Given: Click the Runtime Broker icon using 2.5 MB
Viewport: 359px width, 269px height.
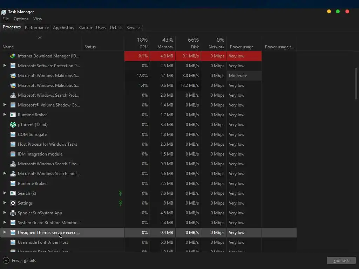Looking at the screenshot, I should [x=13, y=184].
